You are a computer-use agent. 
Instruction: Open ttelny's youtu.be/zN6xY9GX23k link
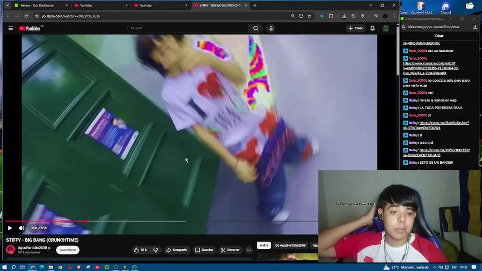437,152
